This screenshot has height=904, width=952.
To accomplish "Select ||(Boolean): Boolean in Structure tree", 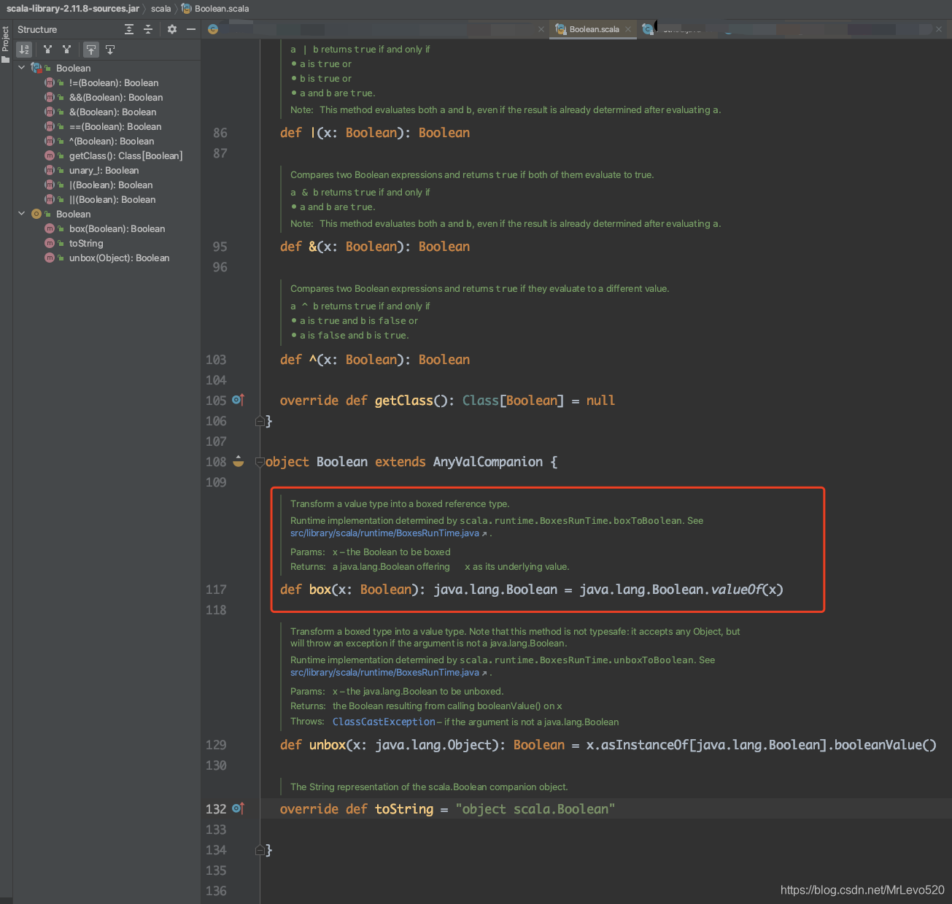I will coord(112,199).
